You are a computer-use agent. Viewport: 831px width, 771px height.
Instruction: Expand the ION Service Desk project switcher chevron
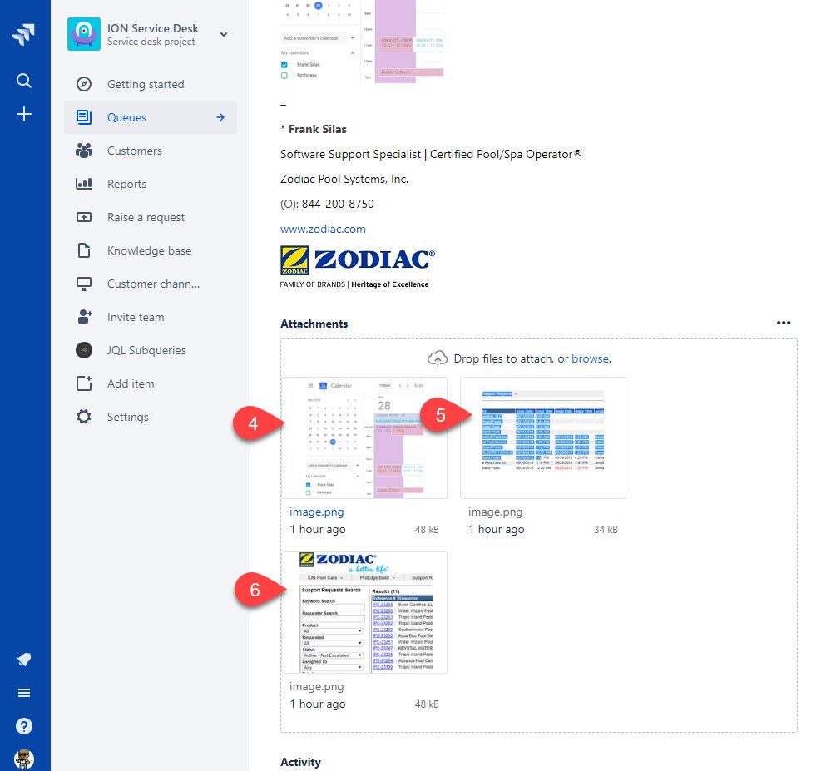(x=224, y=34)
